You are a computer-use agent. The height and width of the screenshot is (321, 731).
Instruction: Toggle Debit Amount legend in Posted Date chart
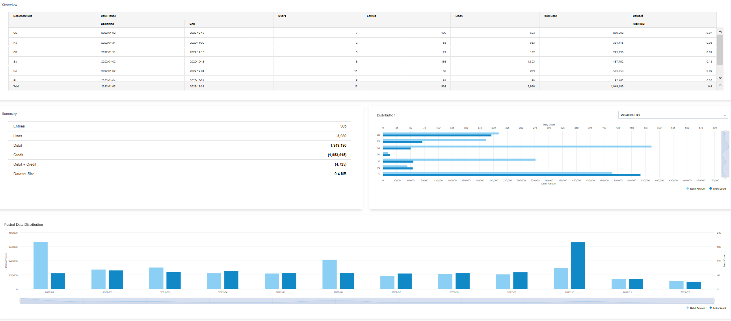tap(696, 308)
